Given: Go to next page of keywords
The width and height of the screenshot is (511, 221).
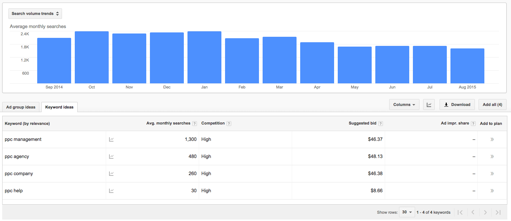Looking at the screenshot, I should click(x=485, y=212).
